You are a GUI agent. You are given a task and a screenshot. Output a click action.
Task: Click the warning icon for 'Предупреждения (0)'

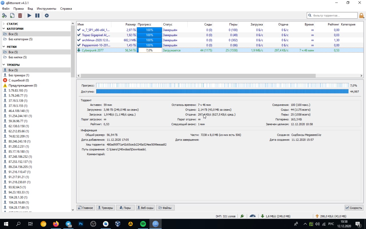(5, 86)
